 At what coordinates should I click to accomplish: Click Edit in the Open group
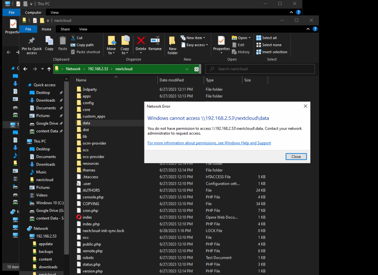238,45
